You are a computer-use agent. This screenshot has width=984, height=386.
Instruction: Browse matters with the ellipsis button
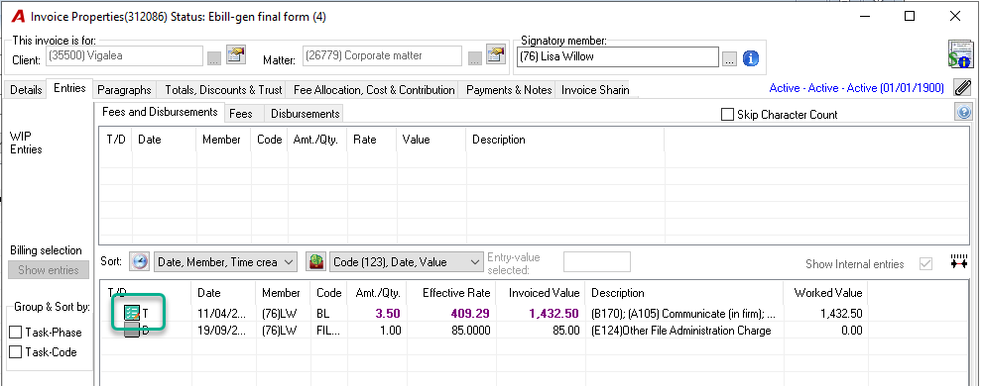[474, 58]
